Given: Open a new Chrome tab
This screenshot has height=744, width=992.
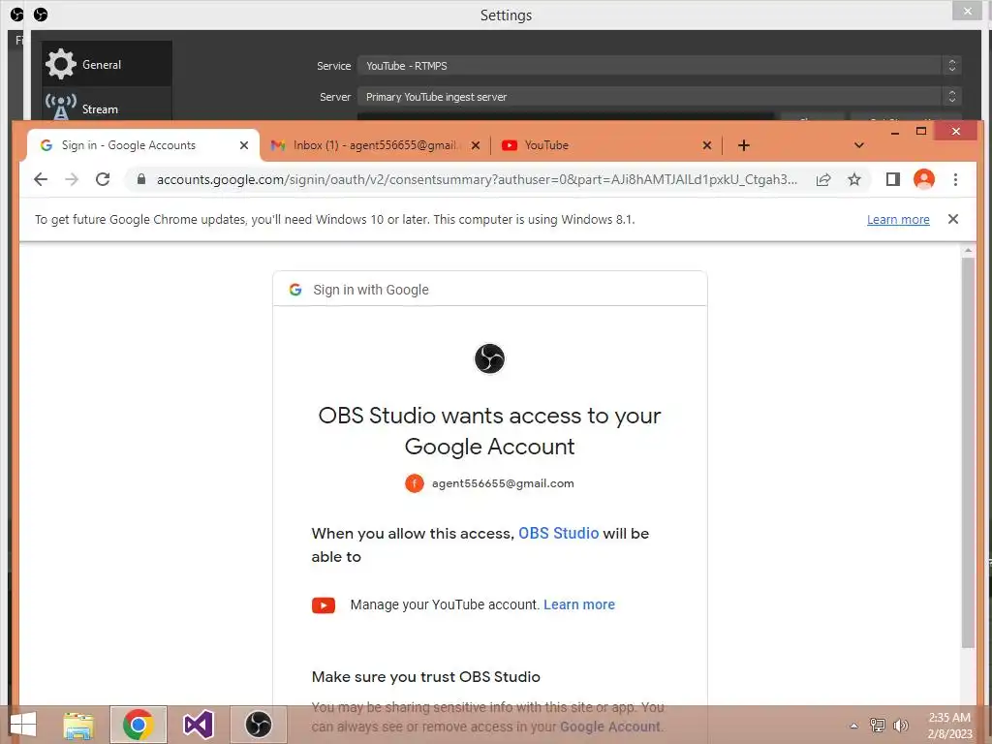Looking at the screenshot, I should click(744, 145).
